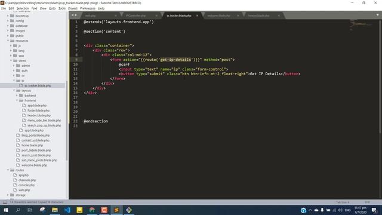Viewport: 382px width, 215px height.
Task: Collapse the views folder
Action: pos(11,60)
